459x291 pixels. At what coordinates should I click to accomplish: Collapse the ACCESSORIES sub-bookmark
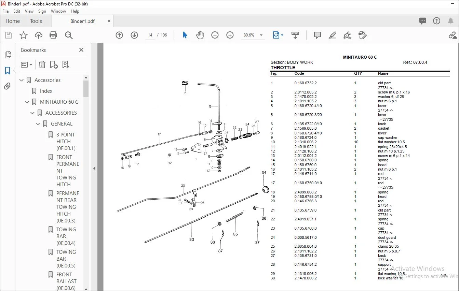coord(33,113)
